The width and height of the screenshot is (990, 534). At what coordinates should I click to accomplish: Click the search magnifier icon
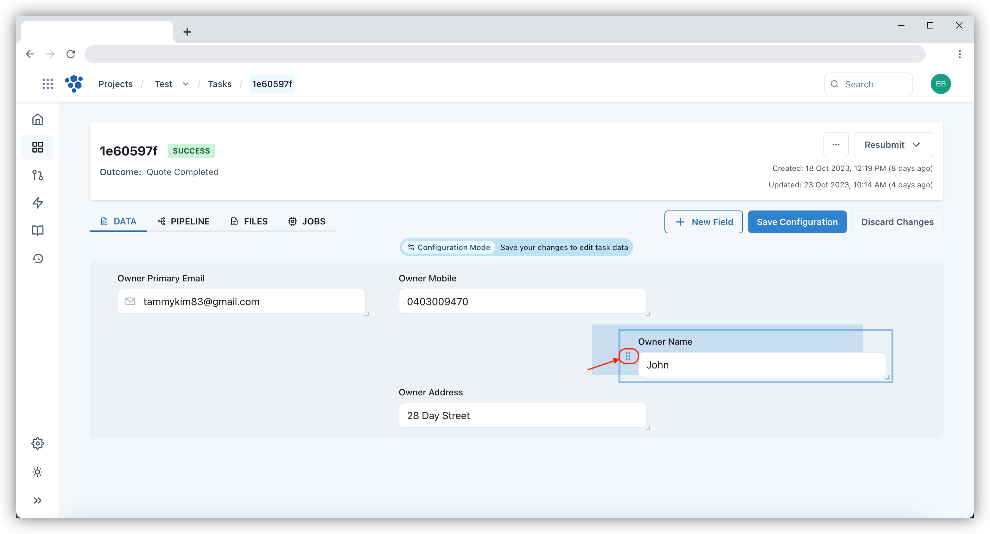pos(835,84)
